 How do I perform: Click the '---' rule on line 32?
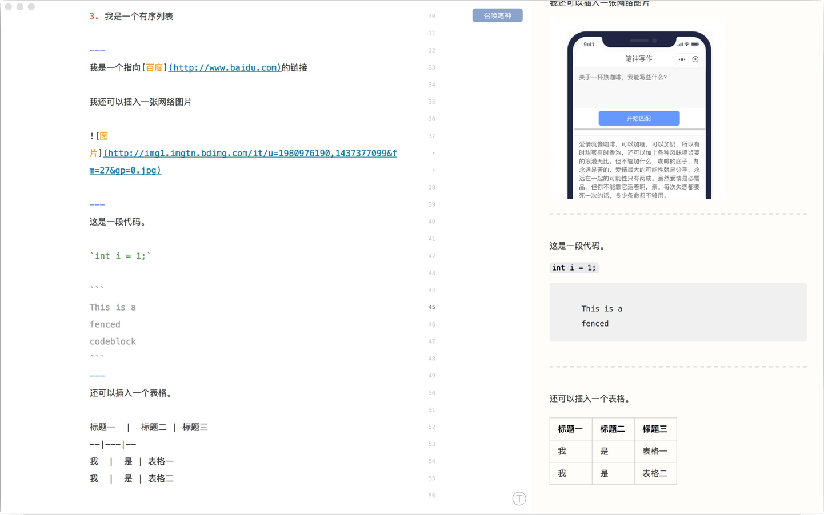[97, 50]
